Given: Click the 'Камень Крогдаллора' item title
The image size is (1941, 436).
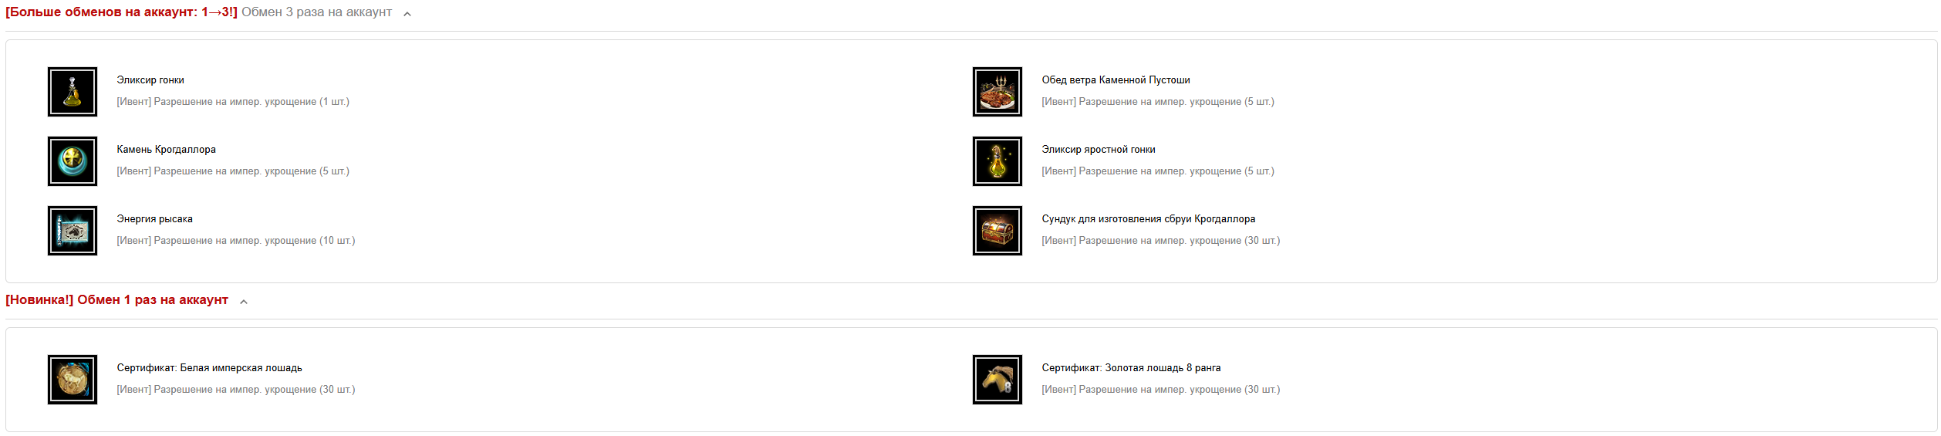Looking at the screenshot, I should click(167, 150).
